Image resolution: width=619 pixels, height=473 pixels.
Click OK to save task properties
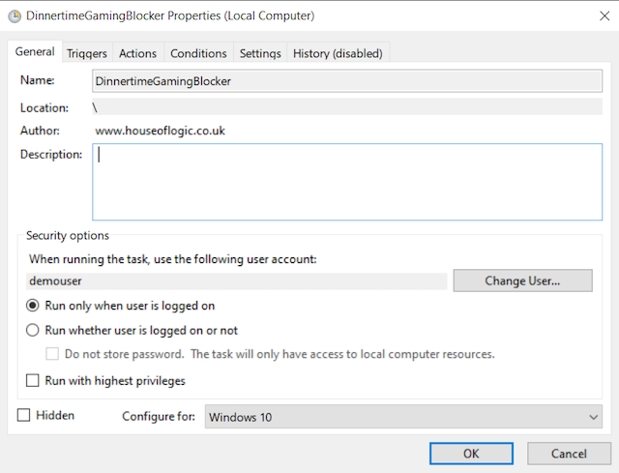pyautogui.click(x=471, y=454)
